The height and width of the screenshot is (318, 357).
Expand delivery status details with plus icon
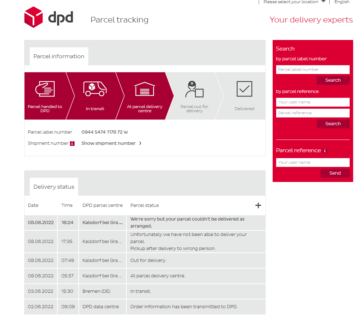(x=258, y=205)
